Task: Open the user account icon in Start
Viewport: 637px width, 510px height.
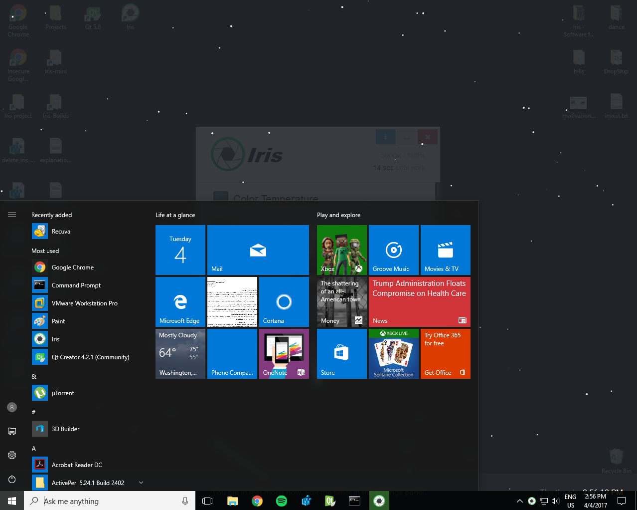Action: (12, 407)
